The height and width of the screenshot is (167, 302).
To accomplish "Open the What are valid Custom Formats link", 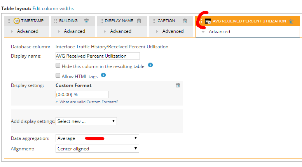I will [x=89, y=102].
